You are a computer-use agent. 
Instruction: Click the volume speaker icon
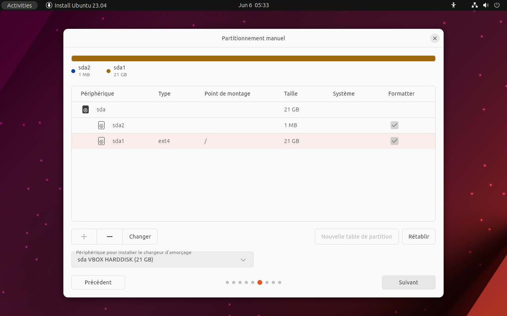pos(486,5)
